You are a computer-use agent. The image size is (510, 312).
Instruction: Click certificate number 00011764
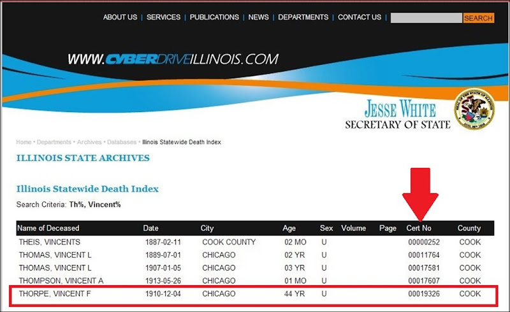pos(424,255)
